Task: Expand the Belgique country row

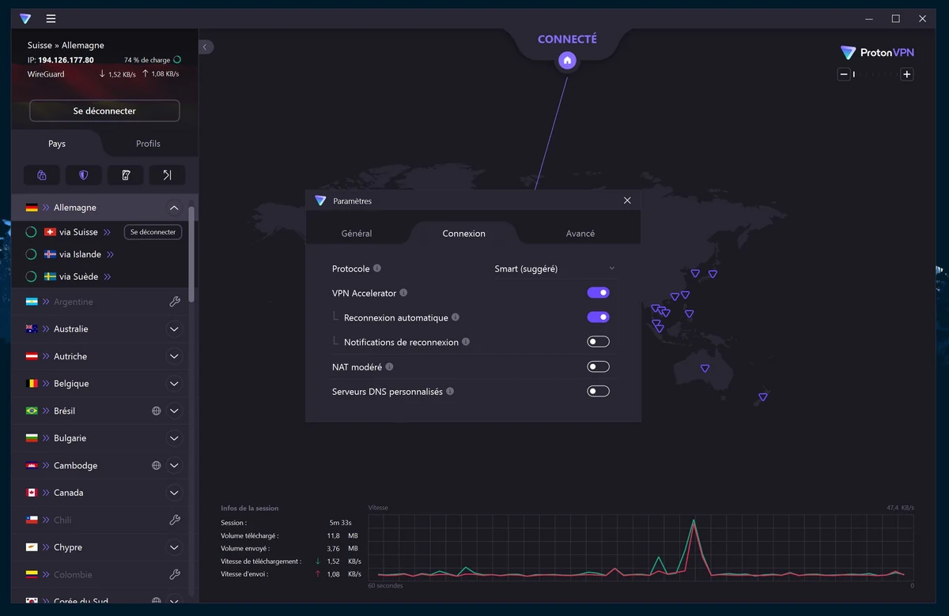Action: (174, 383)
